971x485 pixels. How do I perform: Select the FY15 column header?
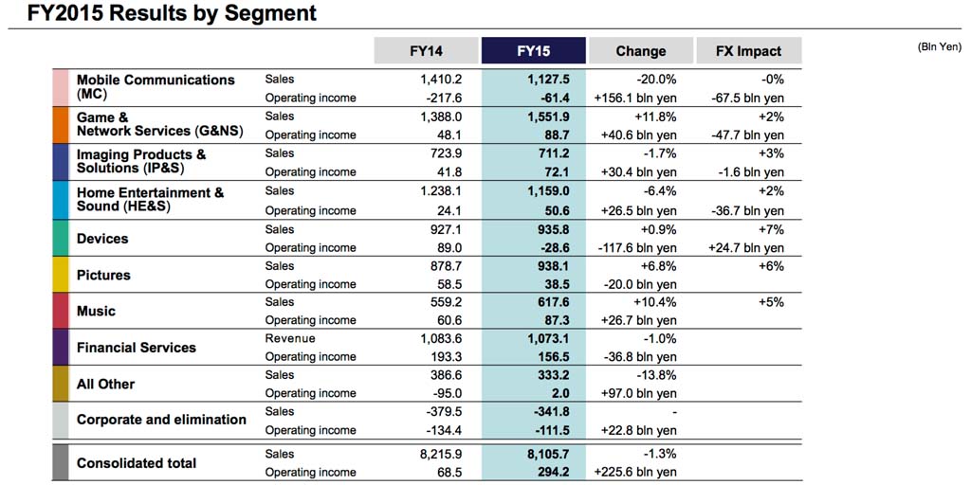tap(534, 50)
